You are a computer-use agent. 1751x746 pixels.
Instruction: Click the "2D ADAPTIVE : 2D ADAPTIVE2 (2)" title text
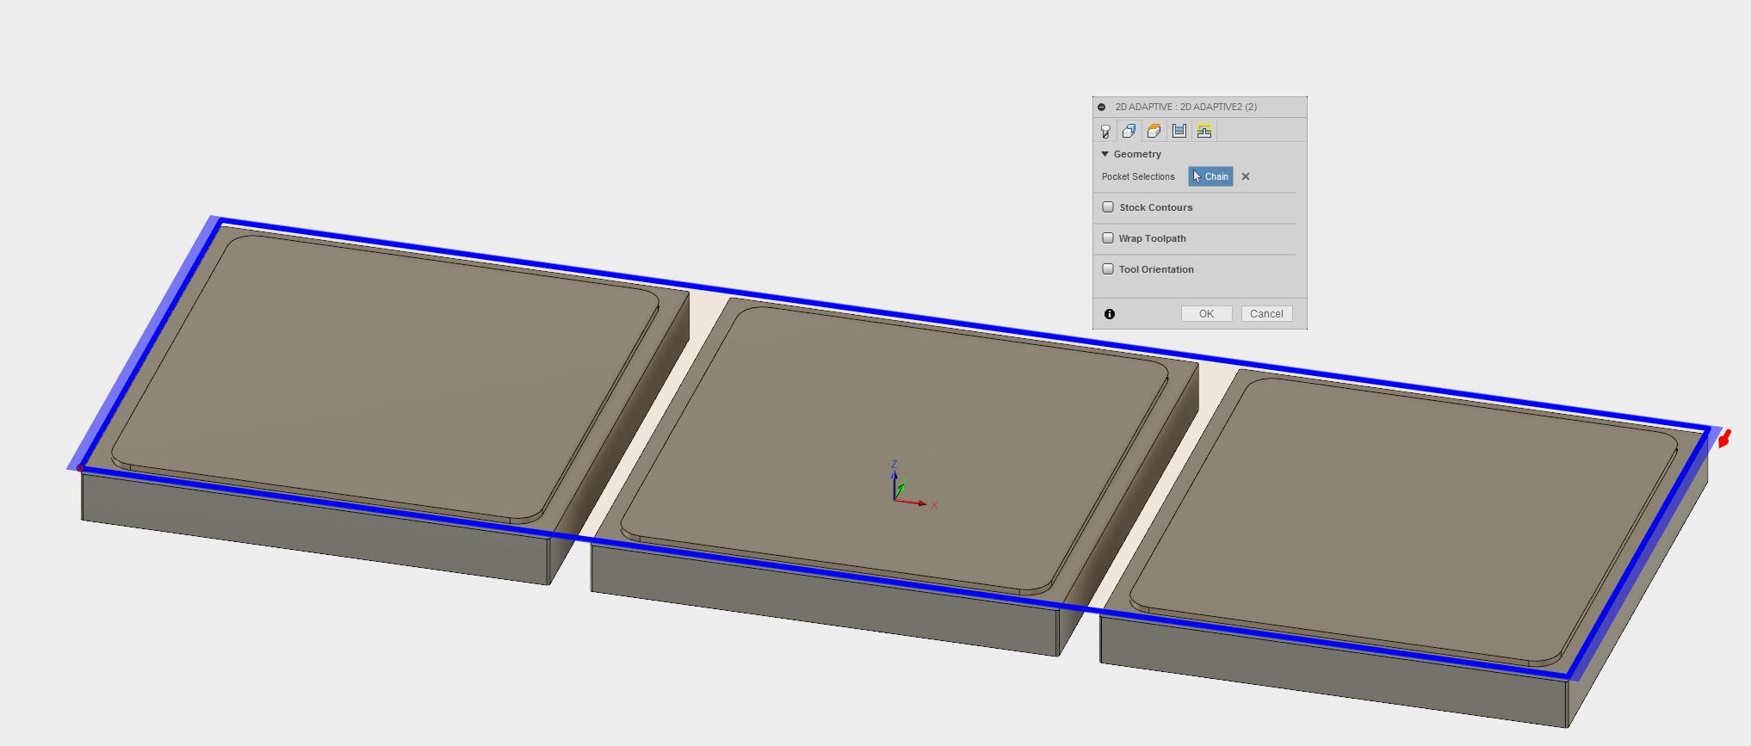point(1185,107)
